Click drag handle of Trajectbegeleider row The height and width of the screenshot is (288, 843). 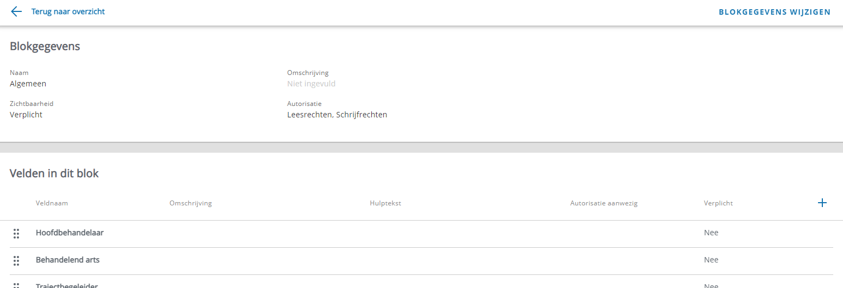tap(16, 285)
